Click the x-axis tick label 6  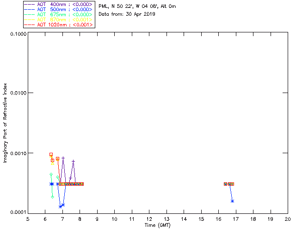(x=45, y=219)
